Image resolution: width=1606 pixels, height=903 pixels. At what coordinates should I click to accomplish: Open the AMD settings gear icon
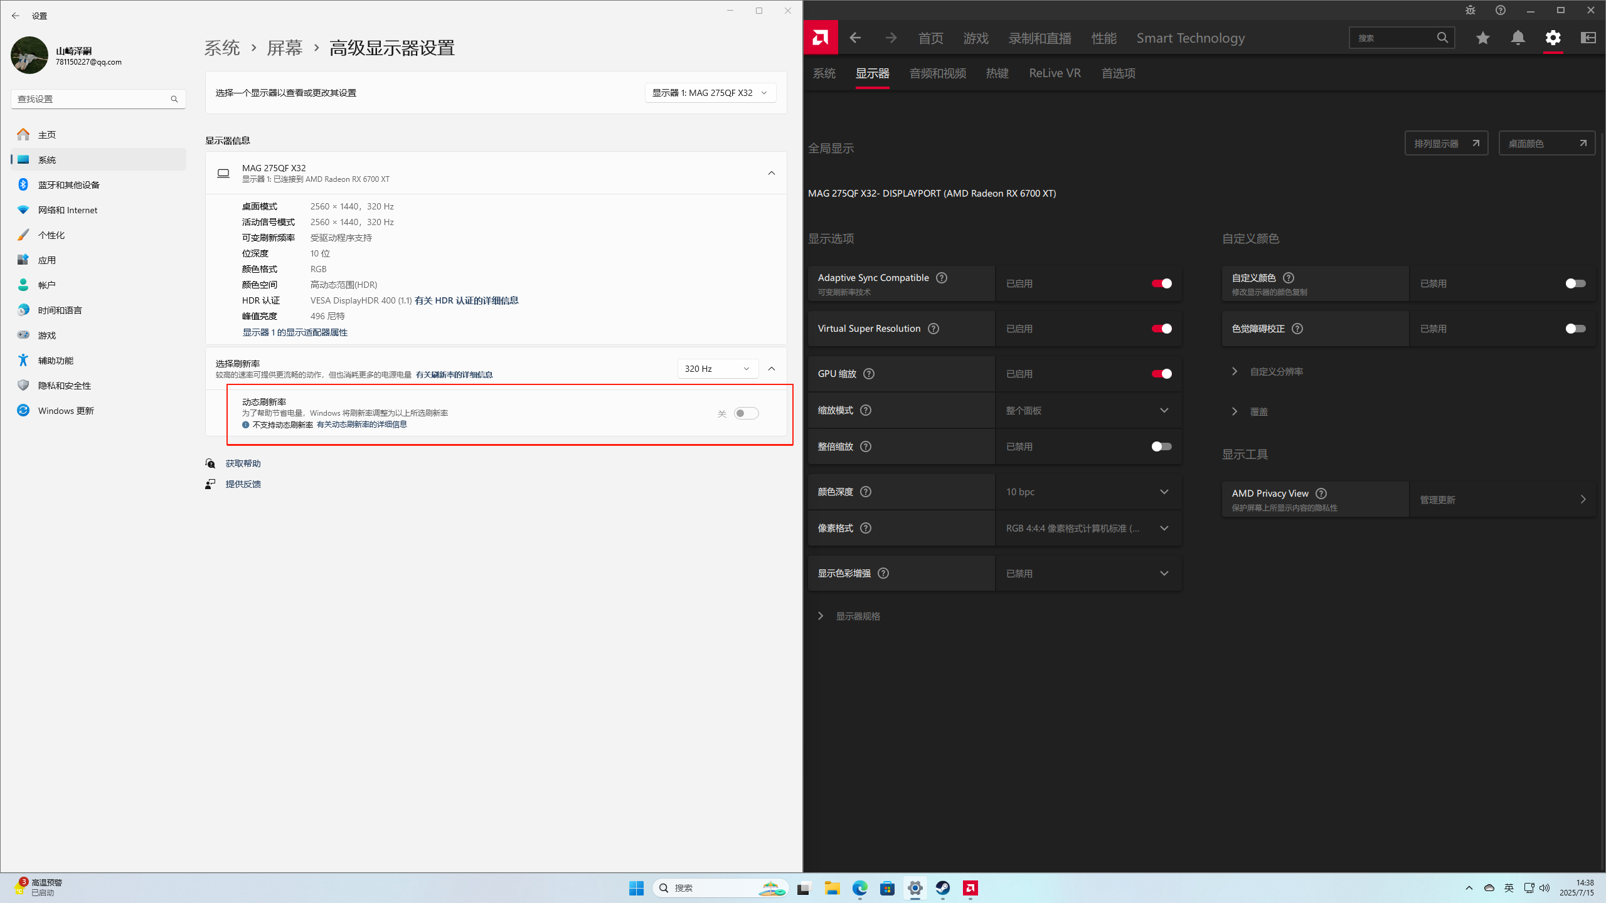(x=1553, y=38)
